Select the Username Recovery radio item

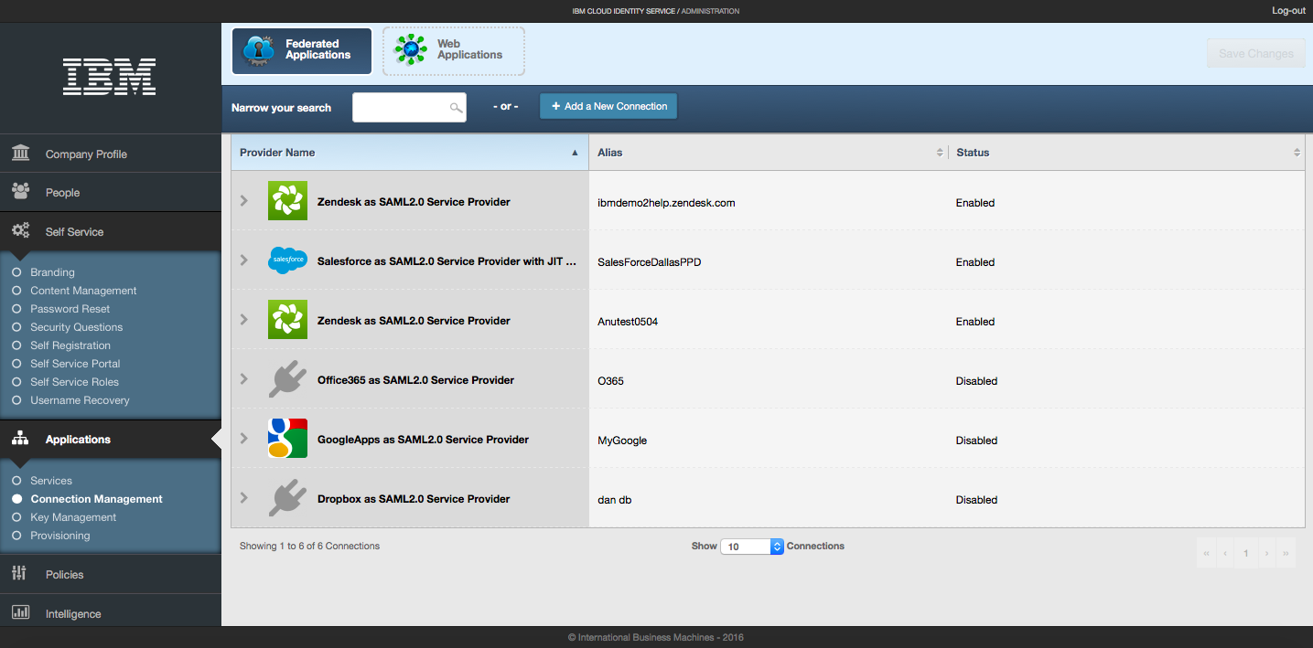[x=16, y=400]
